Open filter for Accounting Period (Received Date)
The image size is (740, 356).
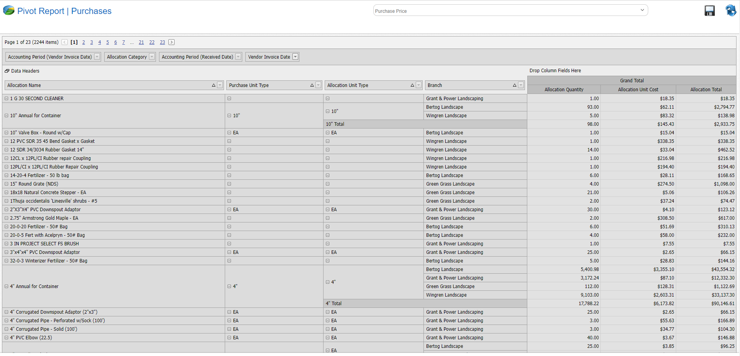(x=238, y=57)
